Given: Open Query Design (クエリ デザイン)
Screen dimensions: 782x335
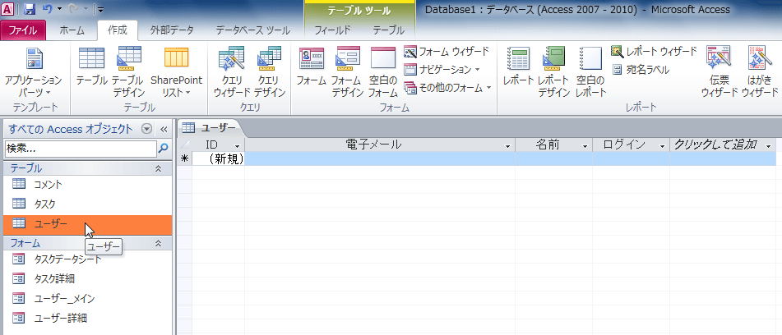Looking at the screenshot, I should click(270, 72).
